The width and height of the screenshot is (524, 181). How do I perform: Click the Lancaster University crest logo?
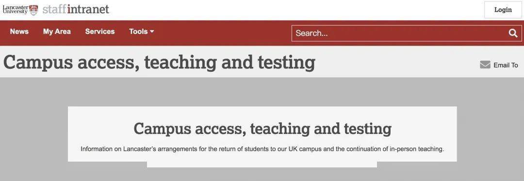(33, 10)
